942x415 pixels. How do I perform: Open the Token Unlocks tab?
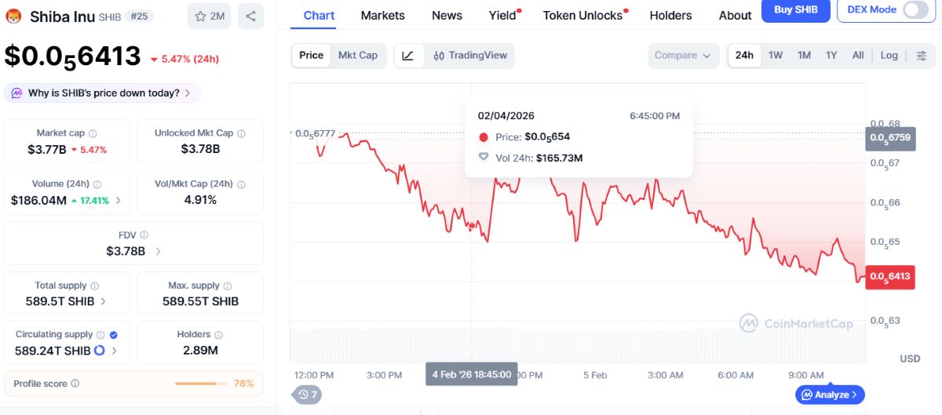[582, 15]
